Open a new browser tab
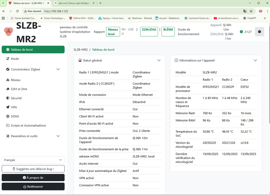This screenshot has height=195, width=270. coord(100,3)
